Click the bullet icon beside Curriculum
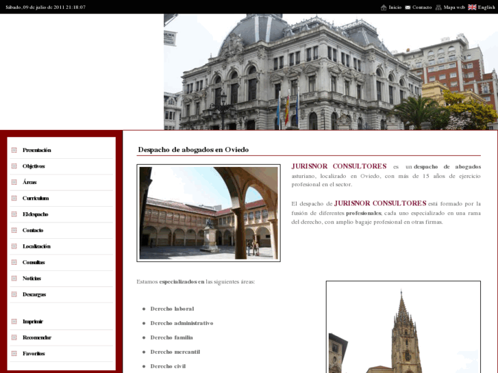Screen dimensions: 498x373 (14, 198)
